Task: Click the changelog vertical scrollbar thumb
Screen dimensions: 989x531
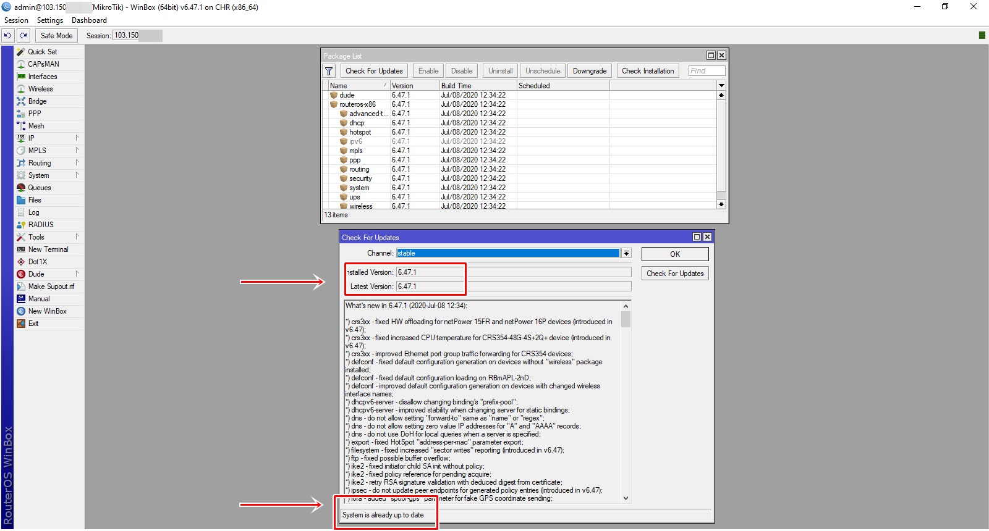Action: click(x=626, y=319)
